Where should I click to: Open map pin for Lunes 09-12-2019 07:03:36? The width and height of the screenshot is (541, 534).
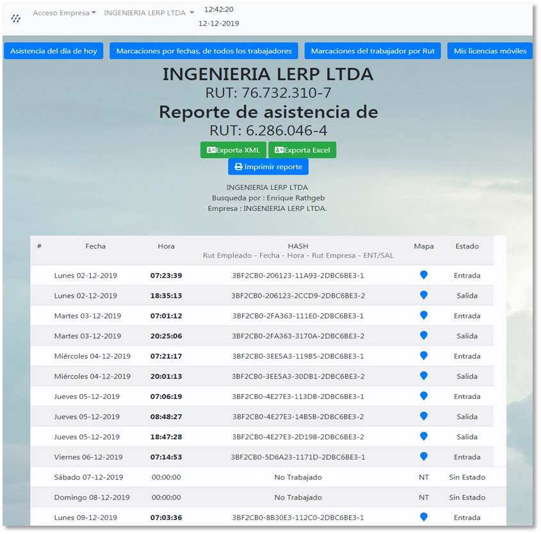423,517
